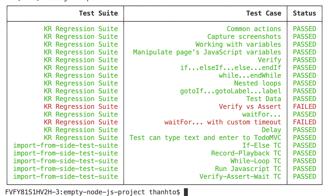
Task: Click the terminal cursor block after the prompt
Action: click(186, 192)
